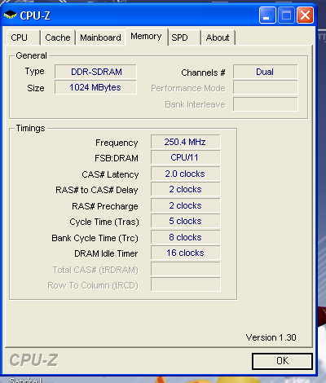Screen dimensions: 326x383
Task: Click the Frequency label
Action: (117, 143)
